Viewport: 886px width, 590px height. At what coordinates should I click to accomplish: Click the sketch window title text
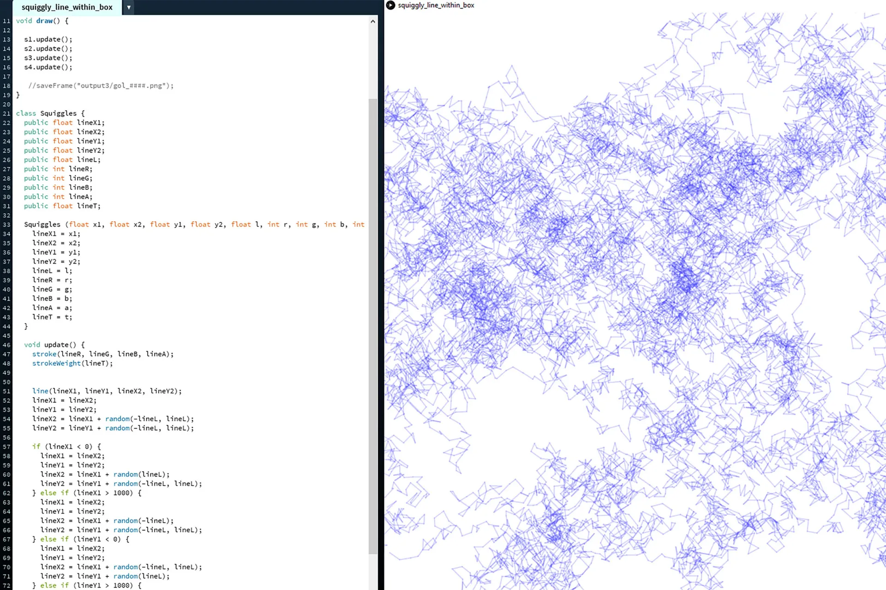click(x=436, y=5)
